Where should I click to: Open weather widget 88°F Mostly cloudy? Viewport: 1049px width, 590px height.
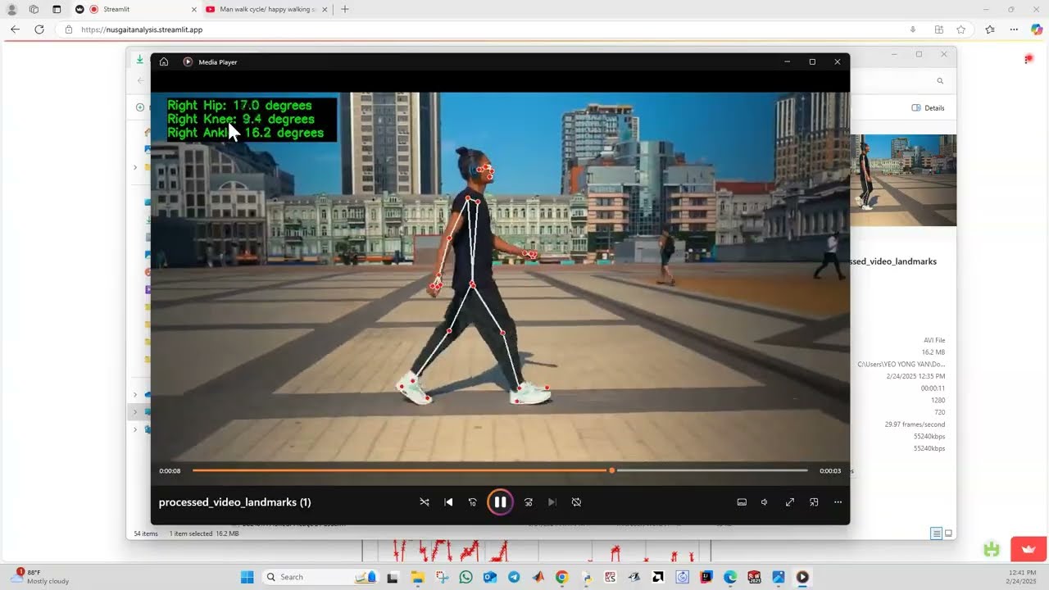tap(41, 577)
